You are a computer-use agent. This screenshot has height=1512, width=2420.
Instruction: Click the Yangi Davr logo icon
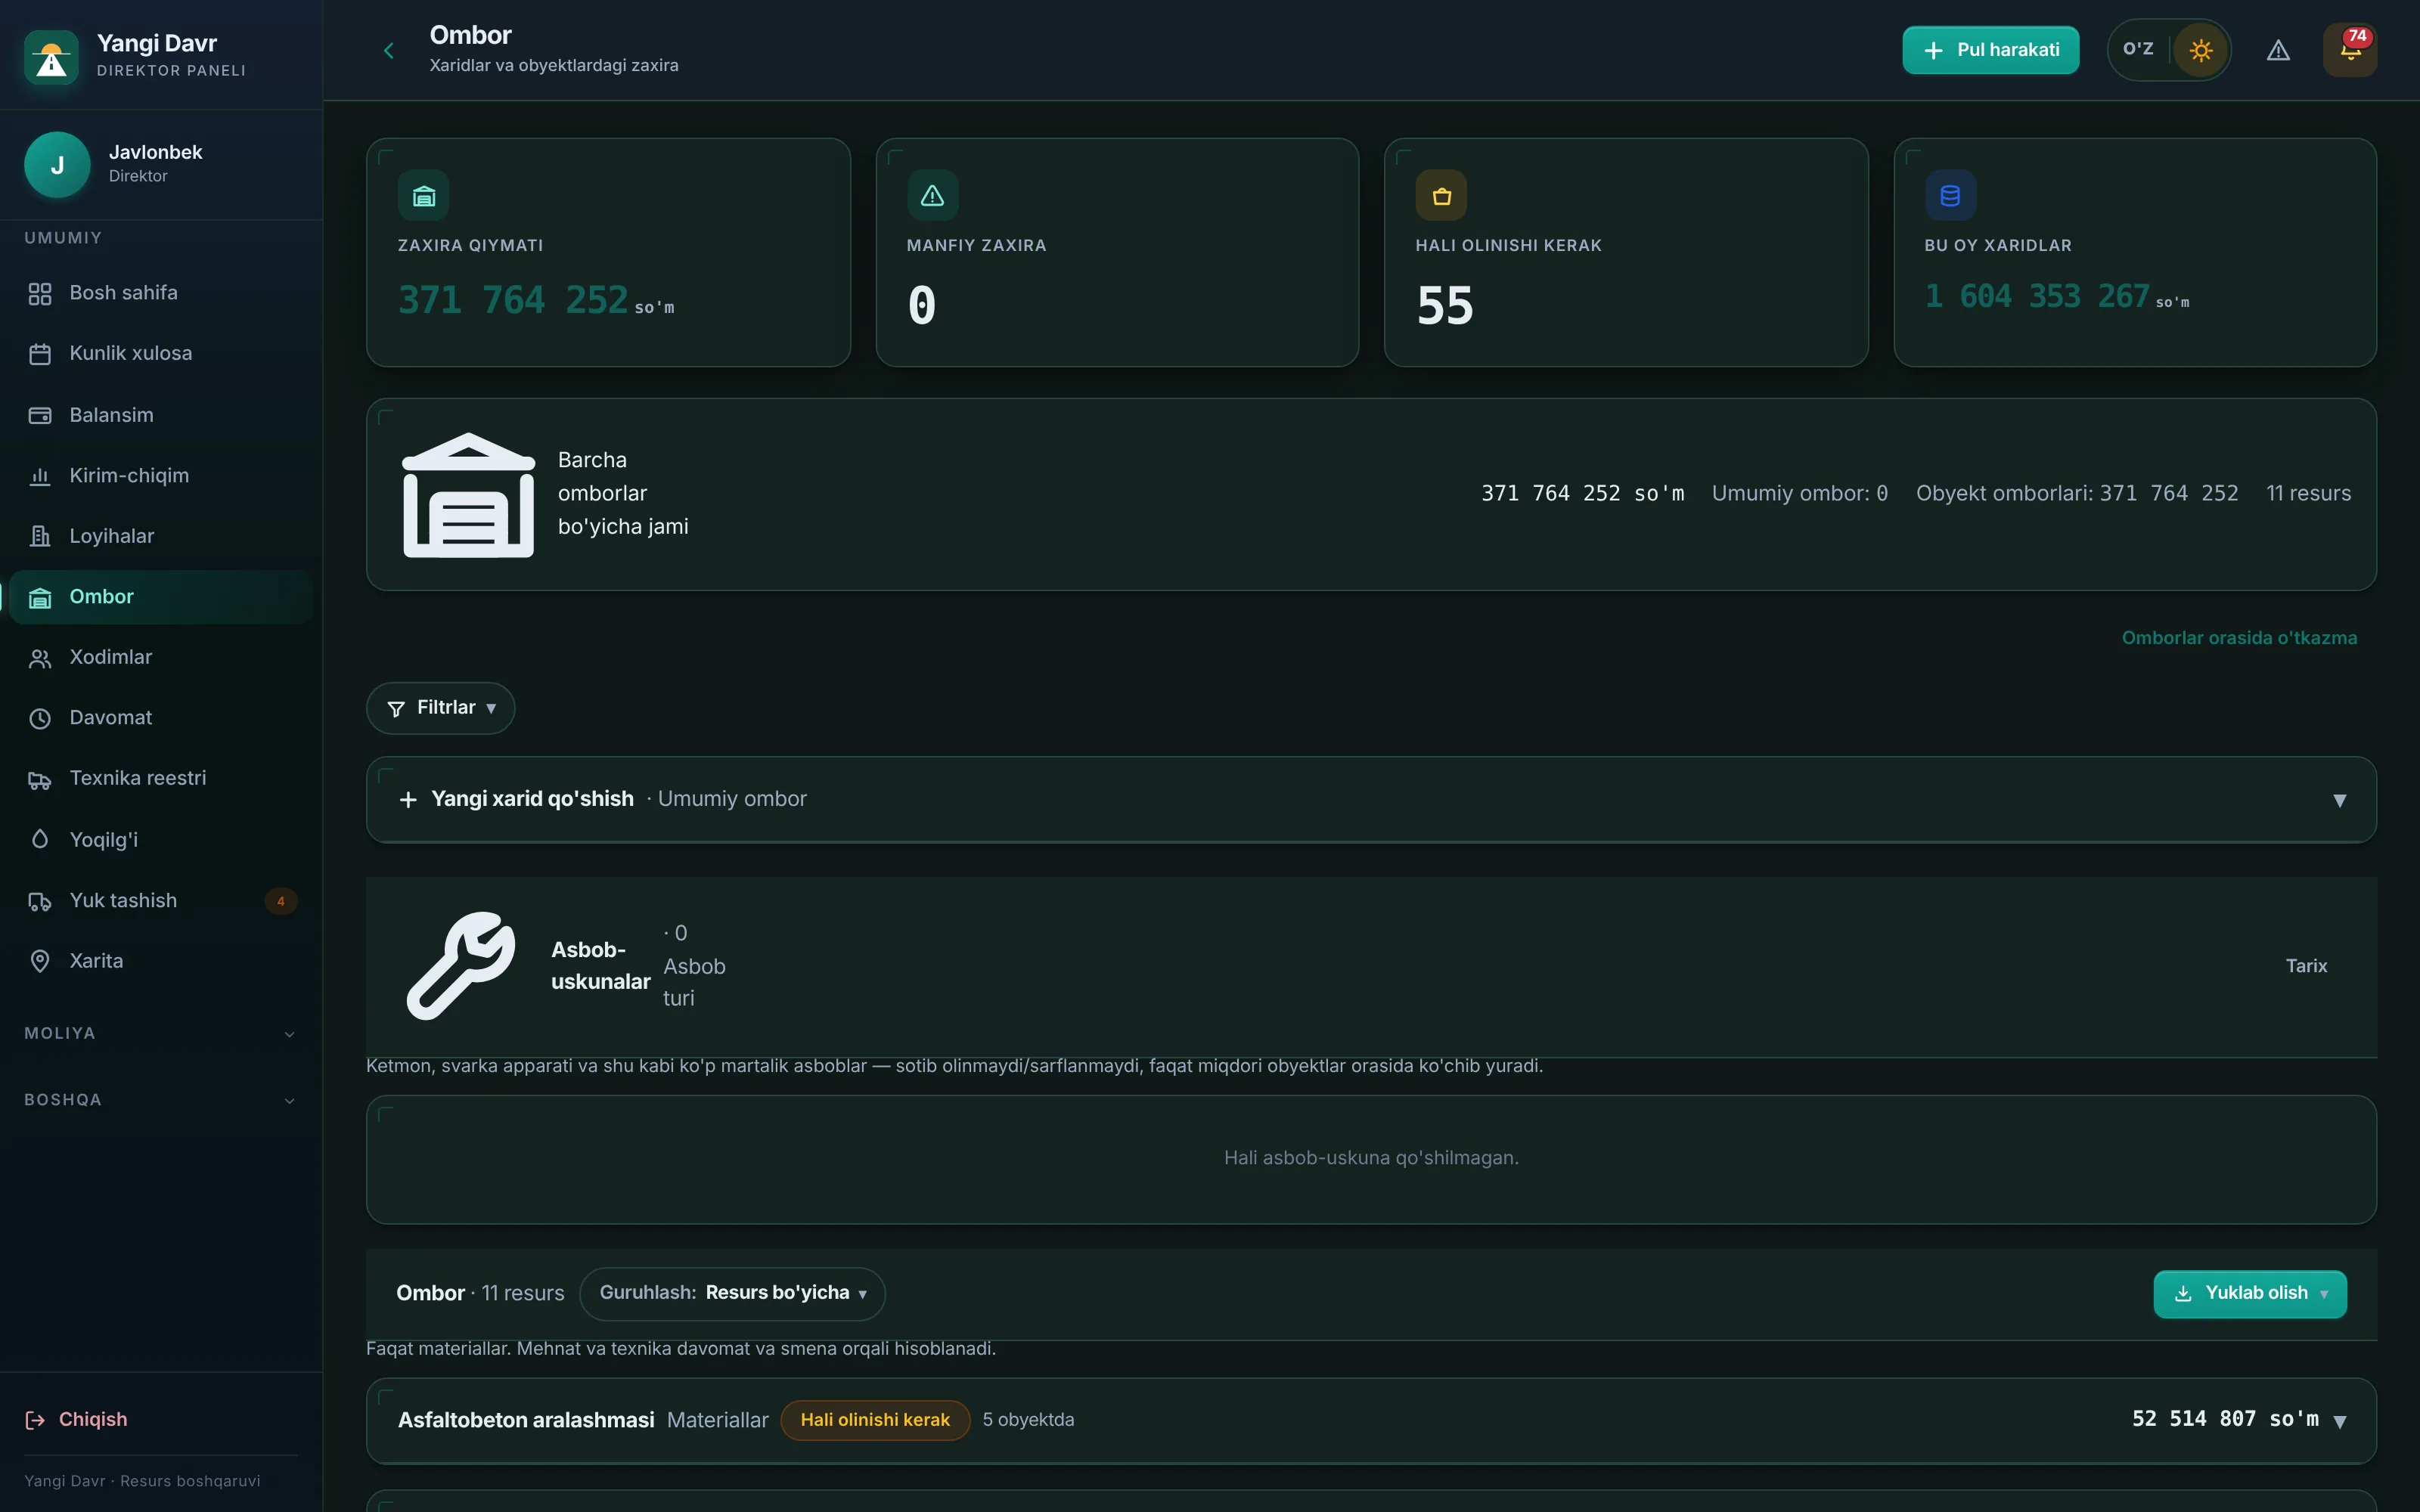point(51,57)
